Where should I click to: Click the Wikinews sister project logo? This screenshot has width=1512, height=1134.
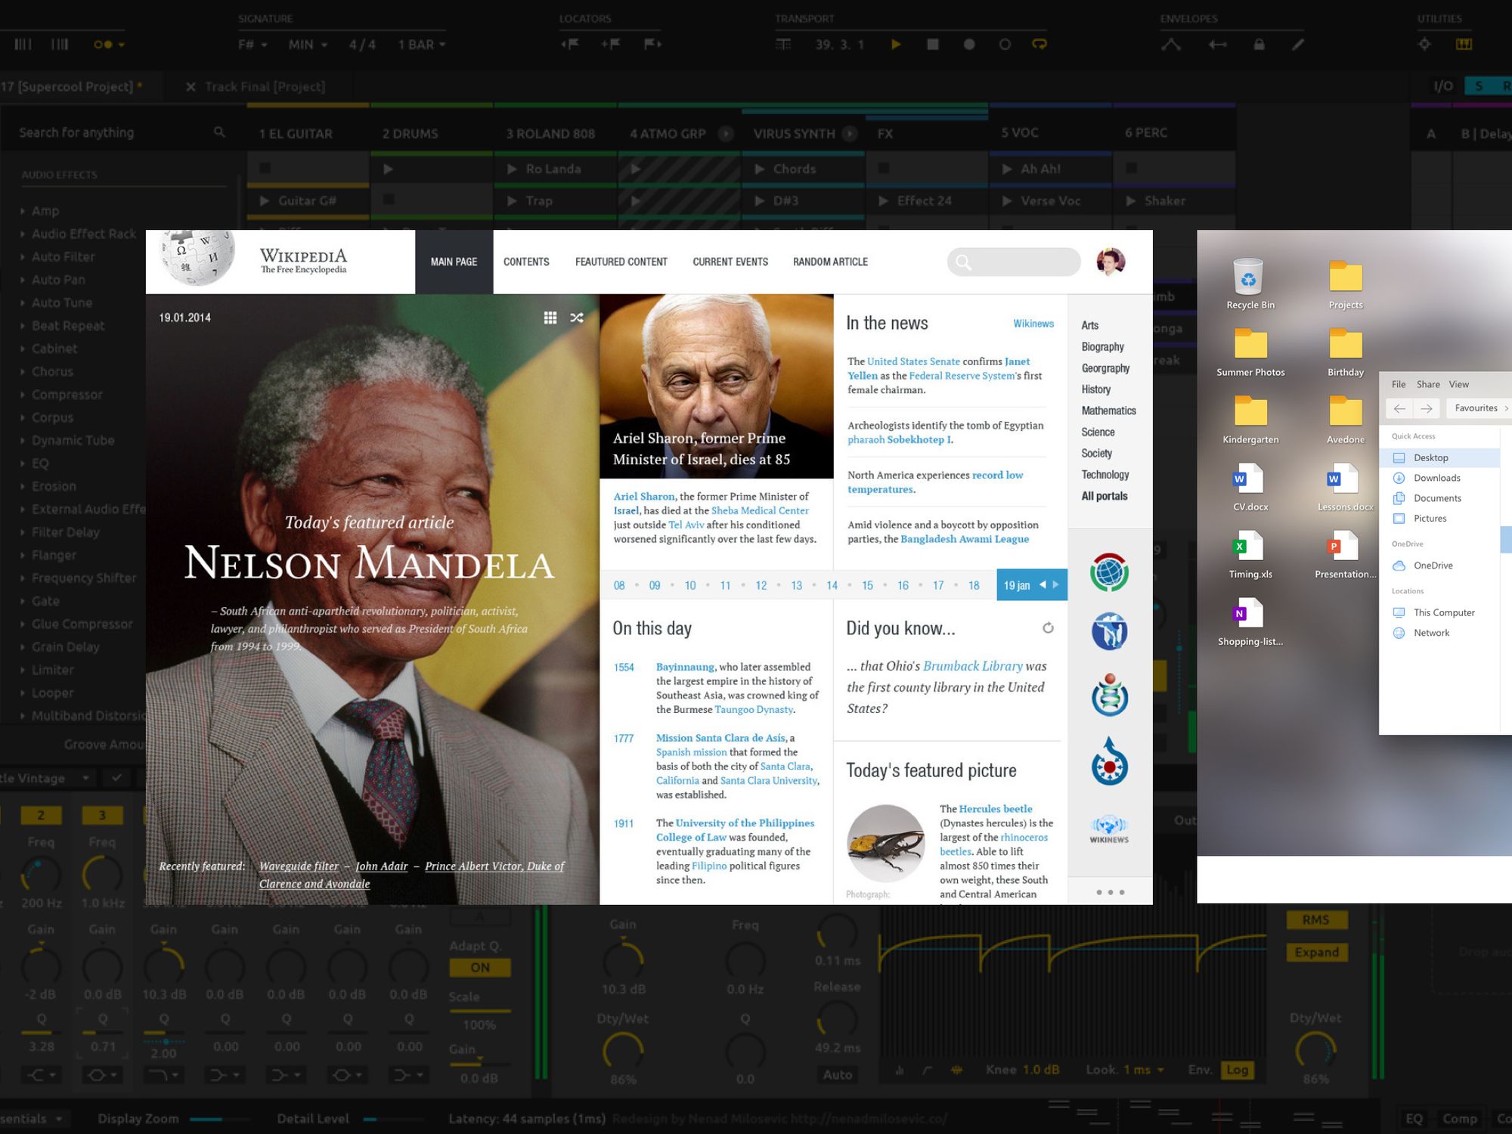(1109, 829)
